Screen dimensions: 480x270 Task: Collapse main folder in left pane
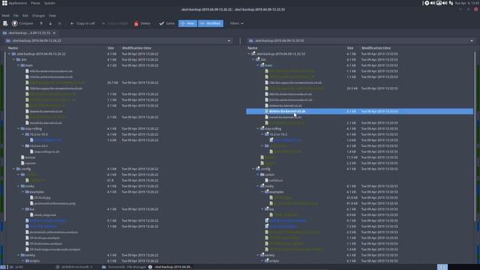[18, 65]
